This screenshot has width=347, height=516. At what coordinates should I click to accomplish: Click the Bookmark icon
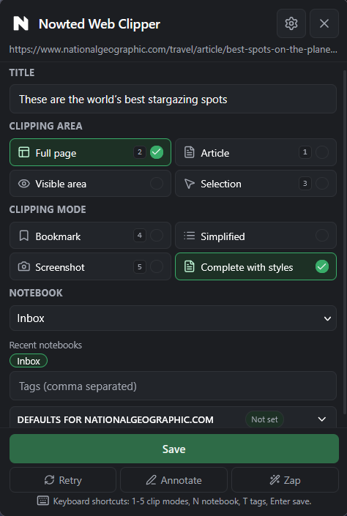pos(23,236)
